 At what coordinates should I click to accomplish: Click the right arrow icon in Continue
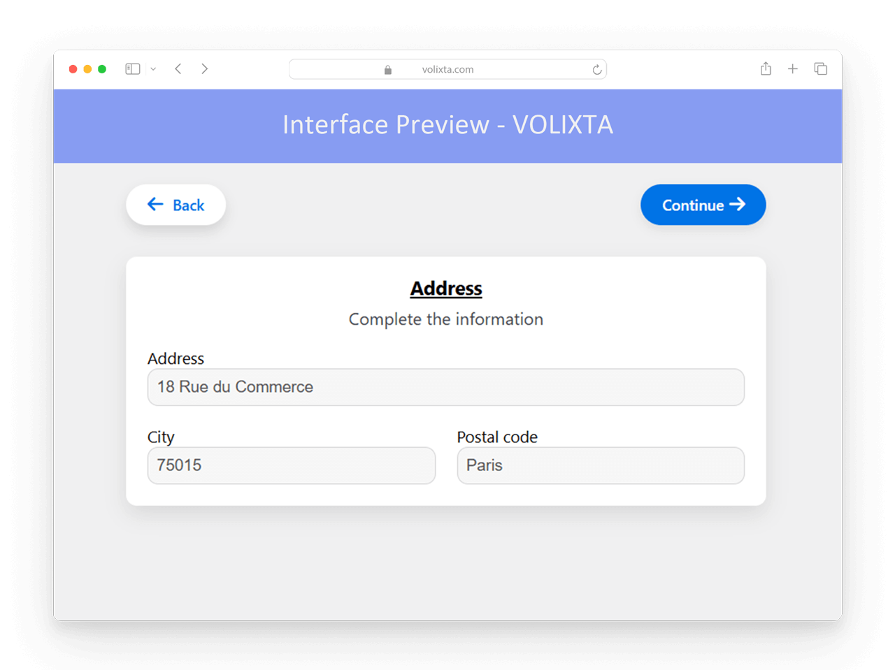click(738, 204)
